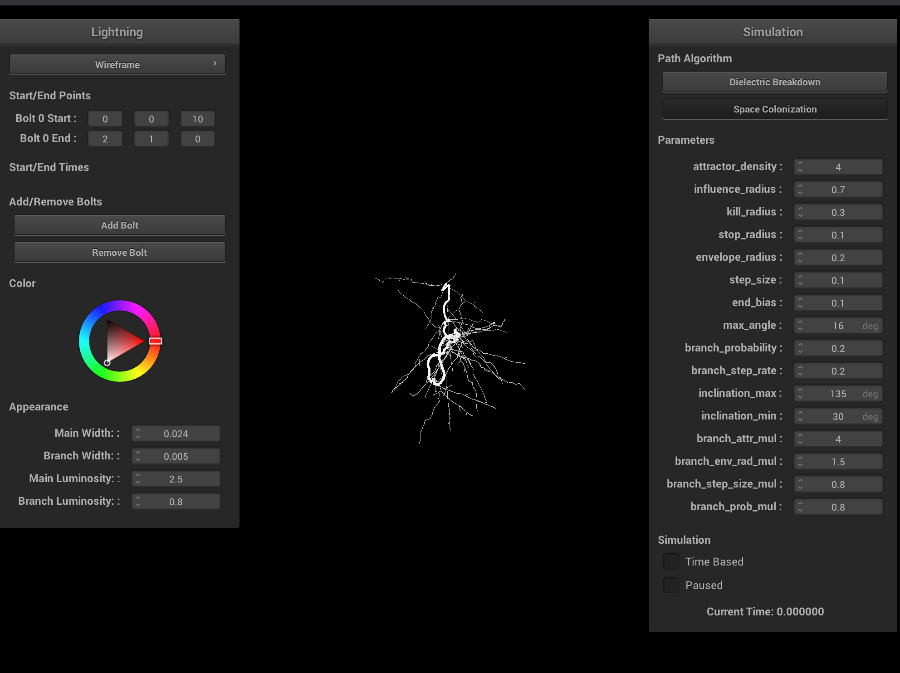This screenshot has width=900, height=673.
Task: Click the inclination_max stepper arrows
Action: pyautogui.click(x=800, y=394)
